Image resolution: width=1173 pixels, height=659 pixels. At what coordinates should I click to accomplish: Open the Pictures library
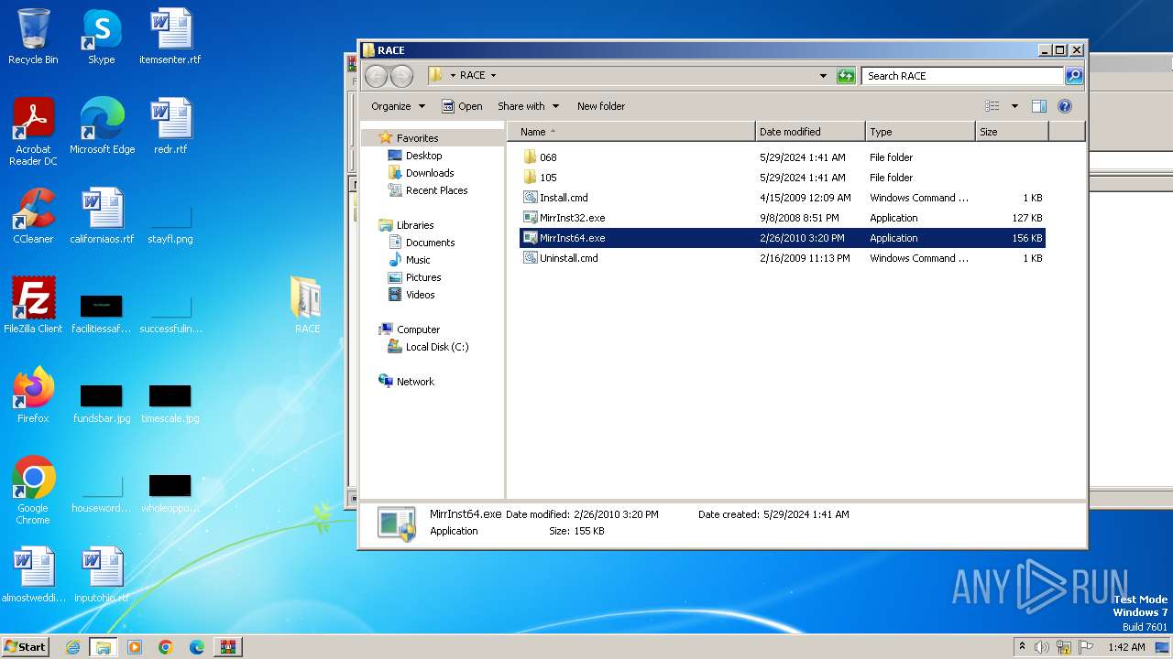click(x=423, y=277)
